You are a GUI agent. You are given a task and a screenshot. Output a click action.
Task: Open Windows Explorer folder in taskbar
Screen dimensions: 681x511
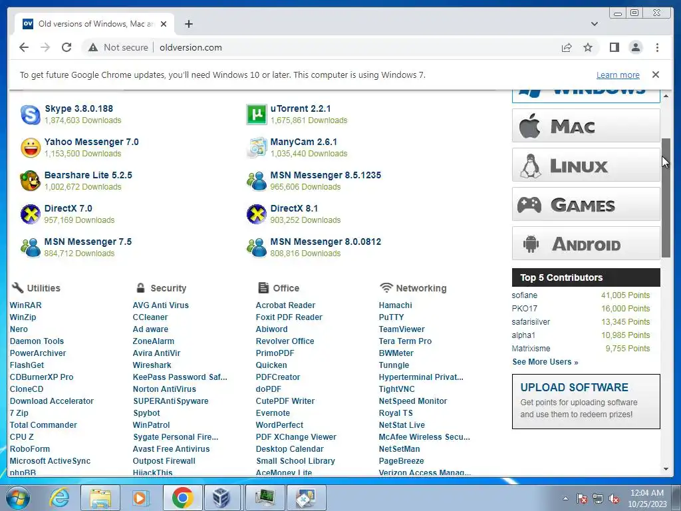[x=100, y=498]
